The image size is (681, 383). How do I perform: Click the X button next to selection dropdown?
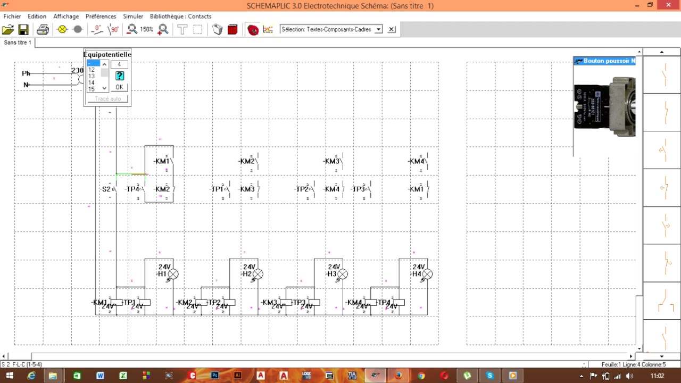point(392,29)
